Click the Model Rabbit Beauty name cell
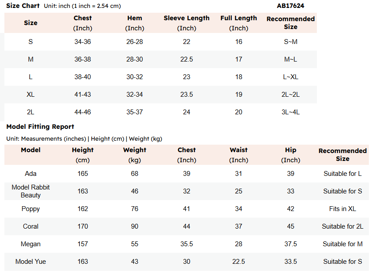The height and width of the screenshot is (277, 379). 30,191
